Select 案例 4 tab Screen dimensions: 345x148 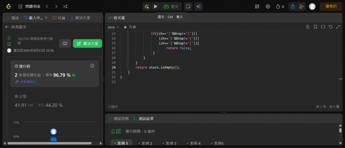(194, 143)
